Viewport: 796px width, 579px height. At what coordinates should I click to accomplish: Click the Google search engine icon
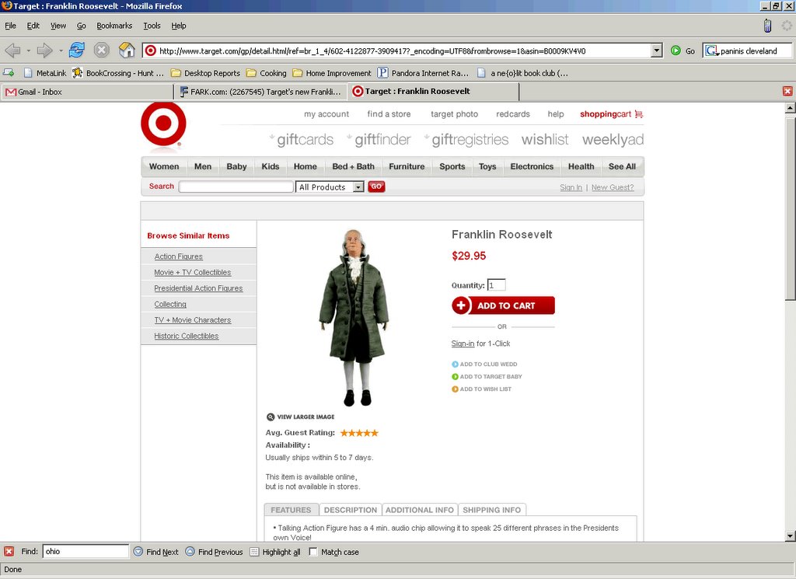712,51
